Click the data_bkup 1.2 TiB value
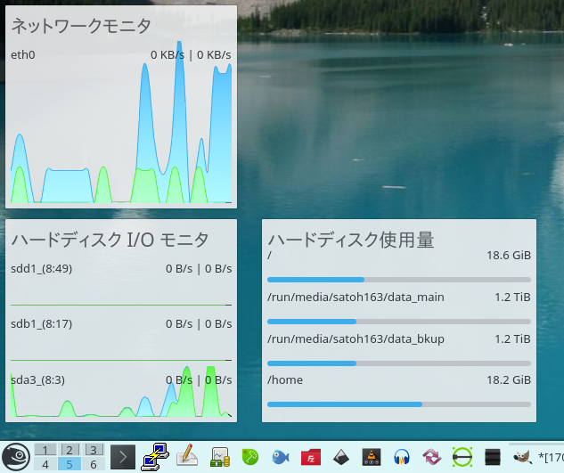 click(x=512, y=338)
